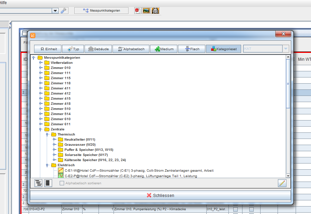Expand the Zimmer 111 node
Viewport: 311px width, 214px height.
point(41,73)
